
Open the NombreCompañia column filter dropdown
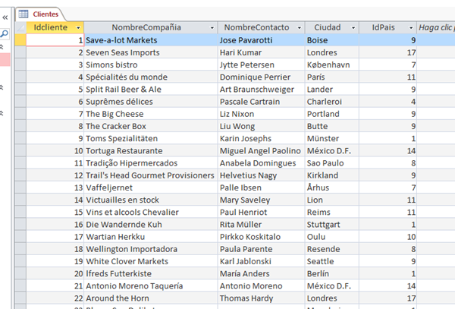click(212, 28)
